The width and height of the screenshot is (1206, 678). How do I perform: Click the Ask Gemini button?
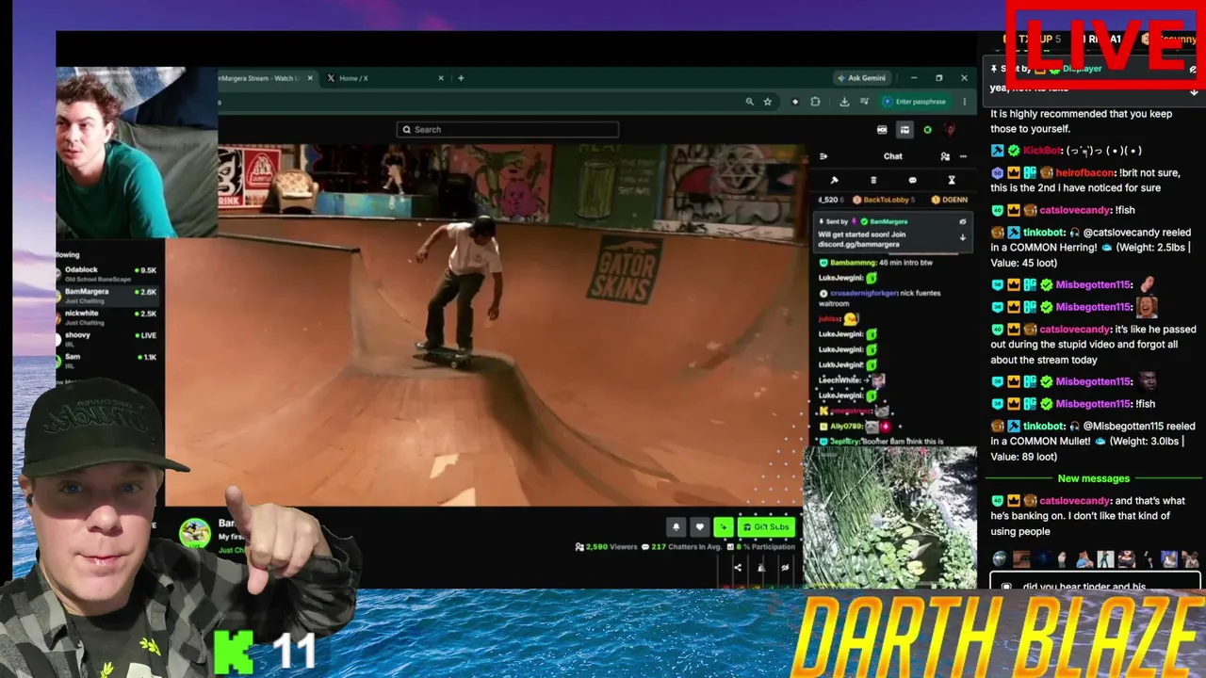(x=860, y=78)
